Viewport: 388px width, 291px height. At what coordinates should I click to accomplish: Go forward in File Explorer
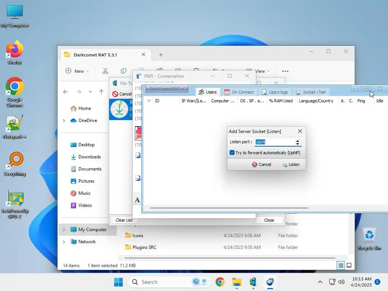pos(79,92)
